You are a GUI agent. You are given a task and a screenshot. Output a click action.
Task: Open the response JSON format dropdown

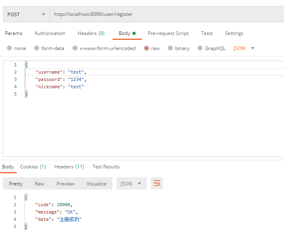pos(132,183)
